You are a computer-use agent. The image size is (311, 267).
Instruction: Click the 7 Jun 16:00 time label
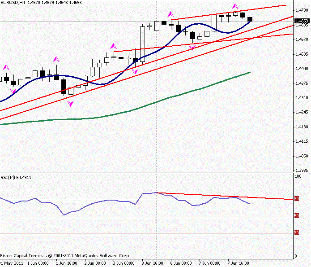[x=239, y=263]
